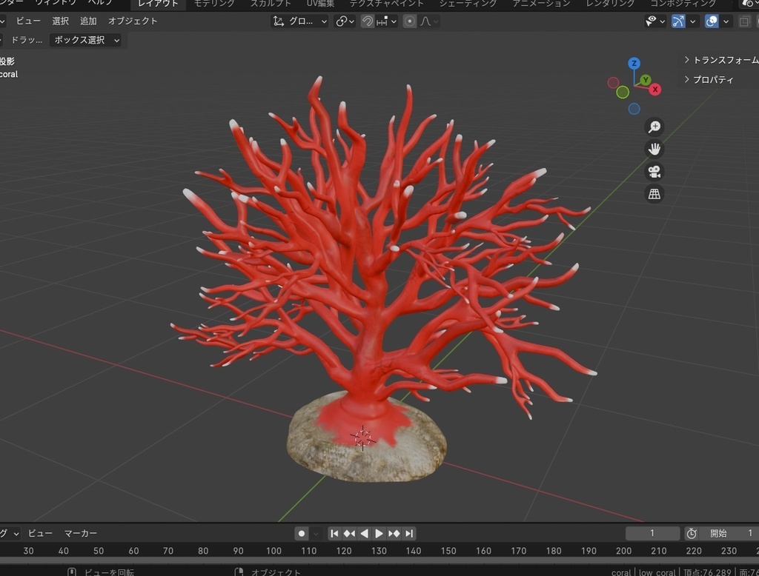The width and height of the screenshot is (759, 576).
Task: Click the red X axis on the navigation gizmo
Action: click(655, 89)
